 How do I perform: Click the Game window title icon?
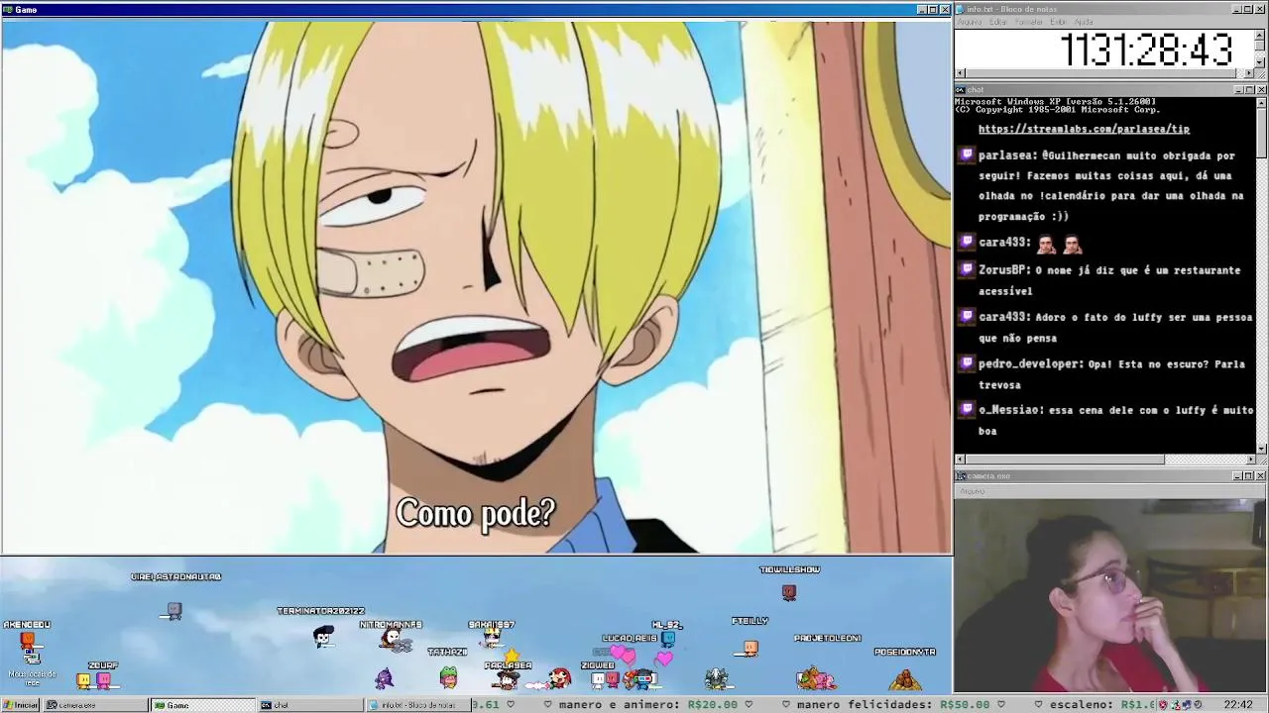point(8,10)
